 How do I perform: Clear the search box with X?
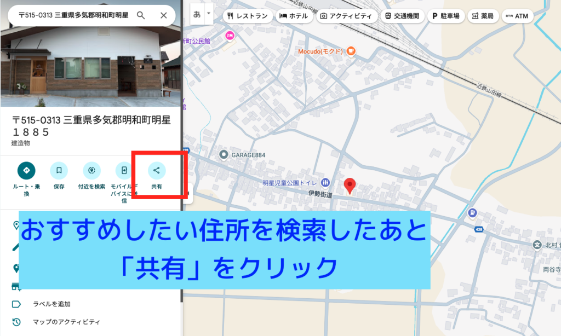coord(163,15)
